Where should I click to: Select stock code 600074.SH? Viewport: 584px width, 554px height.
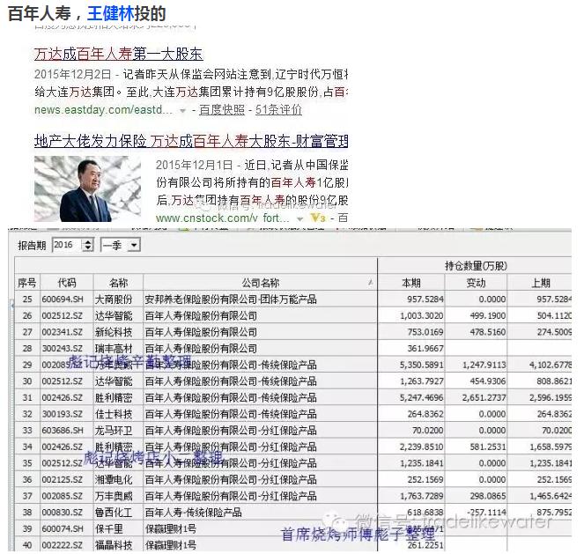63,528
